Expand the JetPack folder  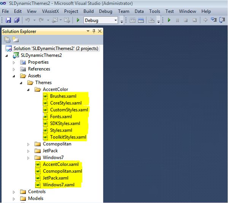tap(28, 151)
